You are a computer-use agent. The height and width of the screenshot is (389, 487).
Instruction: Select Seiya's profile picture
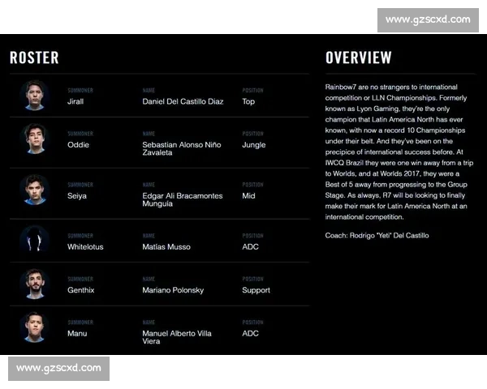[x=34, y=190]
